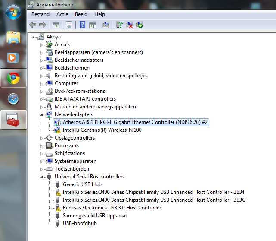Toggle the action pane toolbar icon

point(93,25)
